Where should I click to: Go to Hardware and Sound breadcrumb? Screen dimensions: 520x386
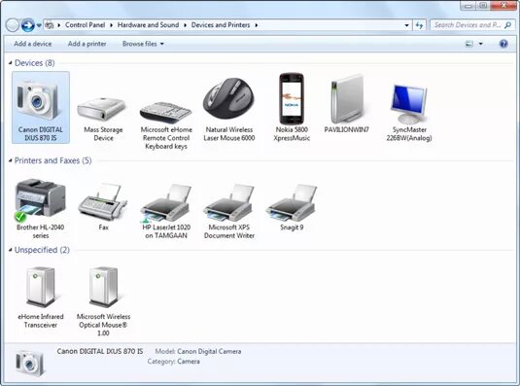tap(148, 25)
